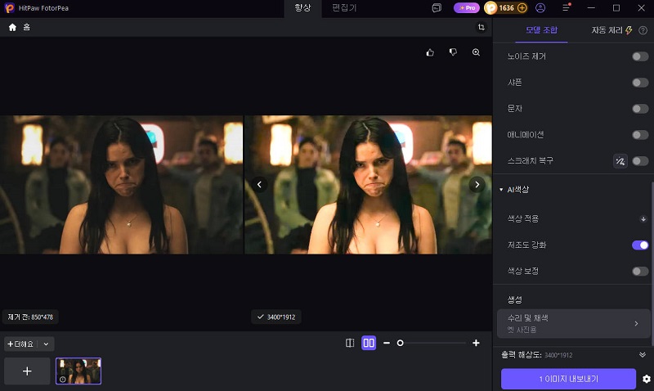Select the image thumbnail in filmstrip
The image size is (654, 391).
tap(78, 371)
